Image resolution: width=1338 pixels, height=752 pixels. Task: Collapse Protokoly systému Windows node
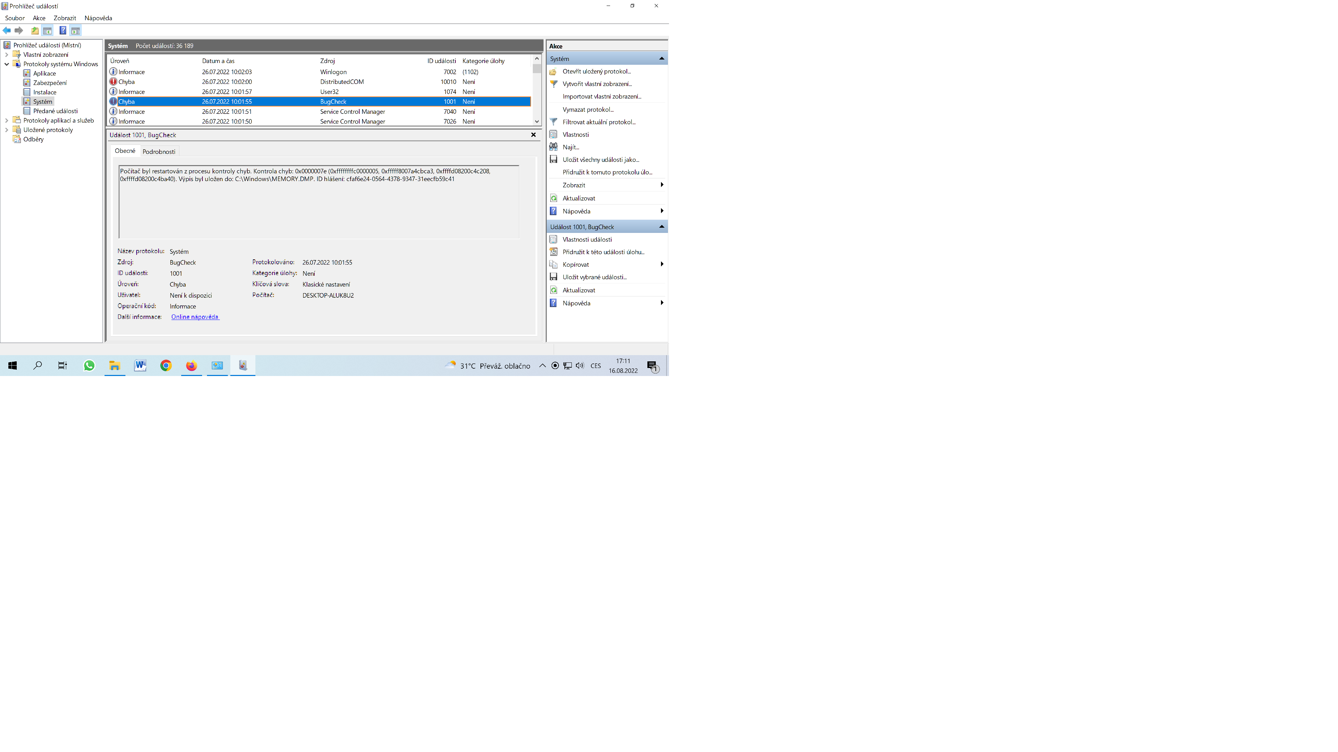(x=7, y=64)
